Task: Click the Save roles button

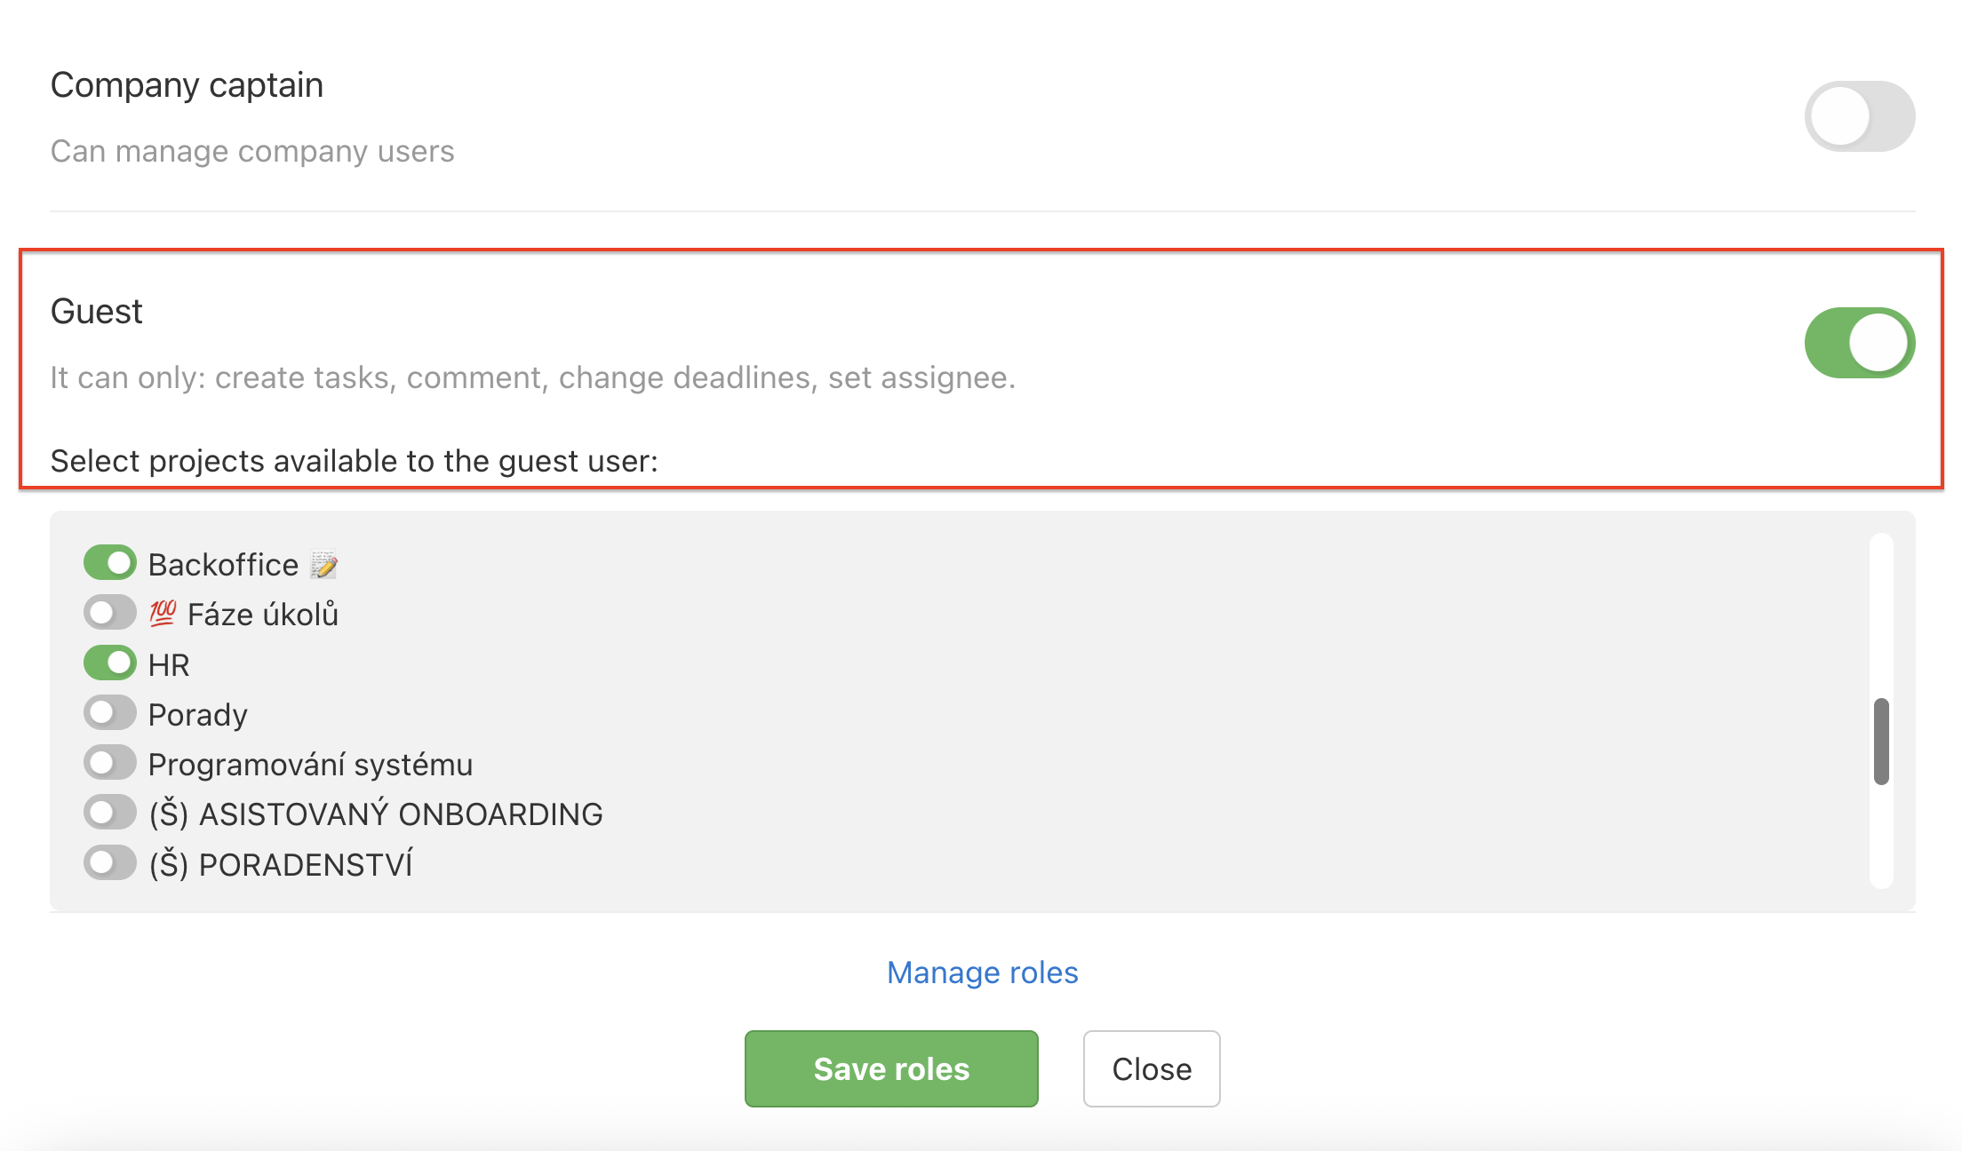Action: pyautogui.click(x=891, y=1068)
